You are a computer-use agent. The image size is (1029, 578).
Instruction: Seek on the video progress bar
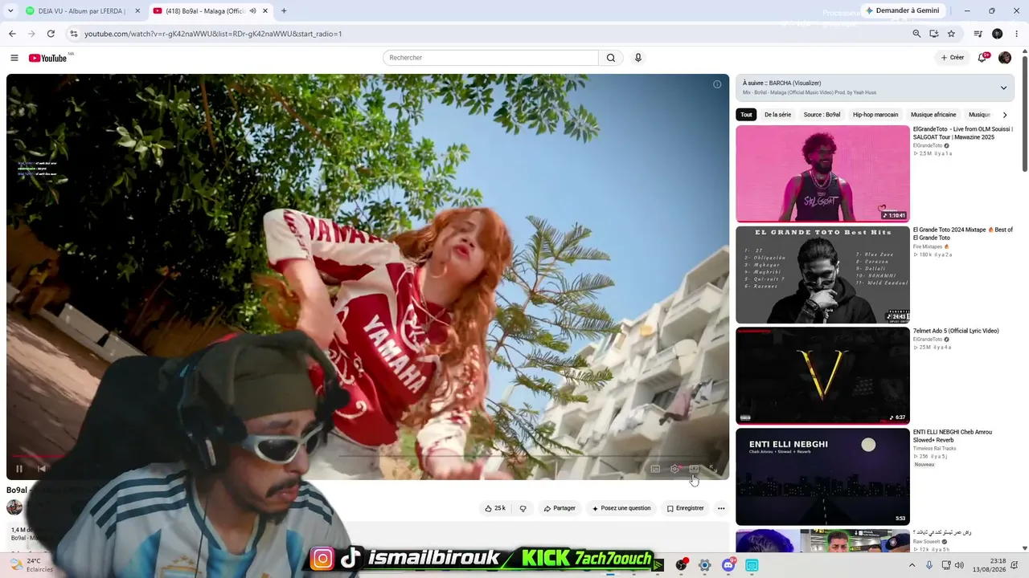367,457
